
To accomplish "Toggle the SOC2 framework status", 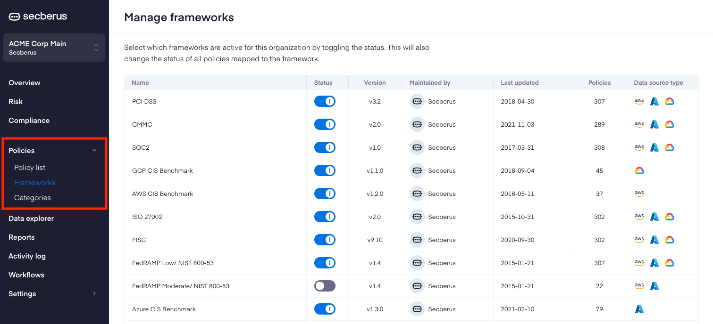I will tap(325, 147).
